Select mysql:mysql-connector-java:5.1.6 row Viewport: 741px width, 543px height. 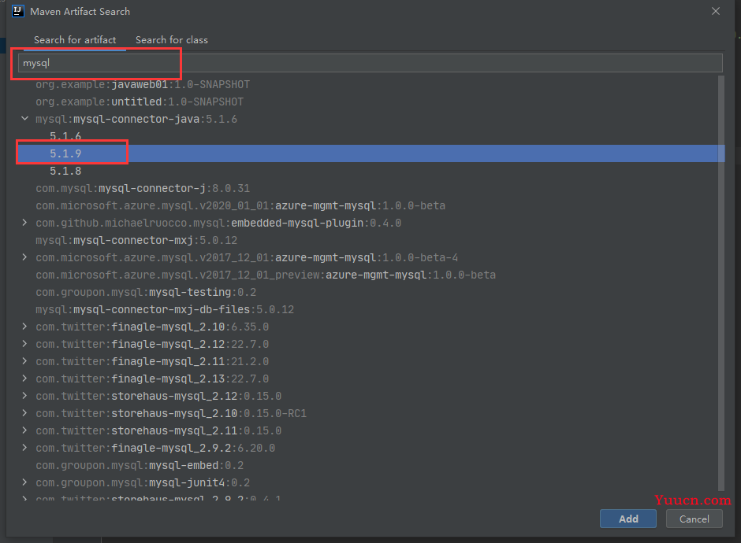[136, 119]
